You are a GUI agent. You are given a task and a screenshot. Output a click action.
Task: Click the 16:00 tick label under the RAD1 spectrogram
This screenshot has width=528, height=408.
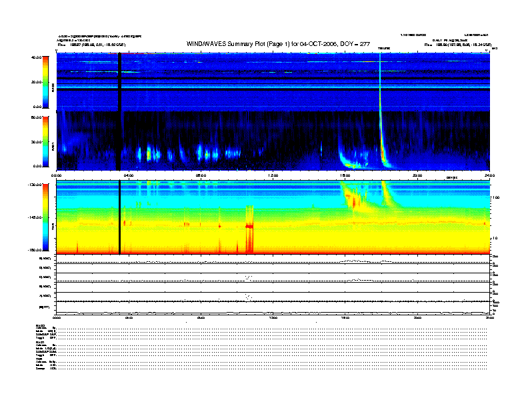(x=345, y=175)
